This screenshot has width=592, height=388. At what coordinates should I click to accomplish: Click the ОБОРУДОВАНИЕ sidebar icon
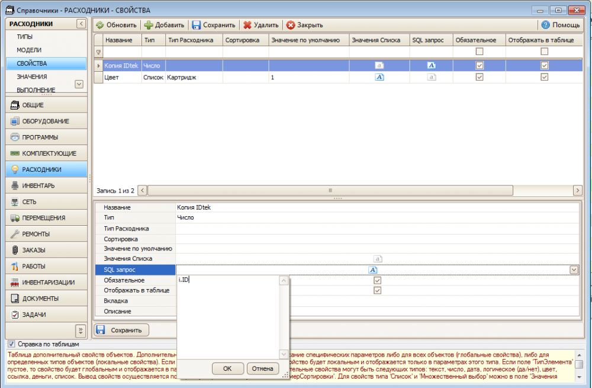[15, 121]
